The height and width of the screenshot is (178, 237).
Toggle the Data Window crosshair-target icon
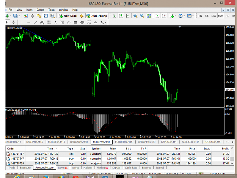33,16
